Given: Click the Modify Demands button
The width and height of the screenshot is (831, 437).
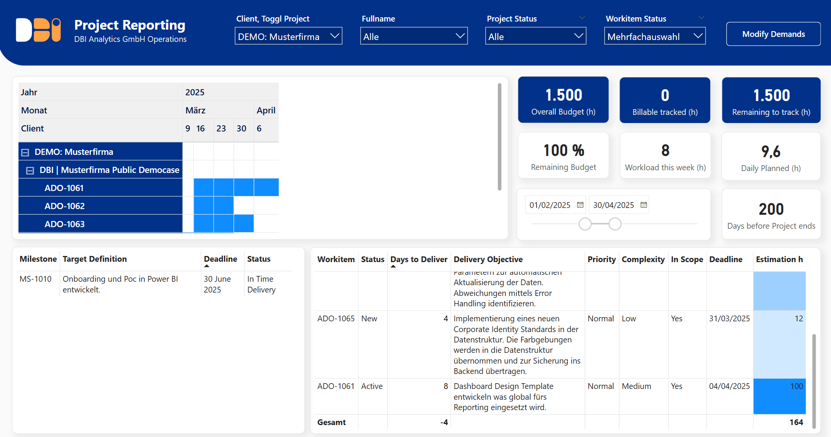Looking at the screenshot, I should point(773,34).
